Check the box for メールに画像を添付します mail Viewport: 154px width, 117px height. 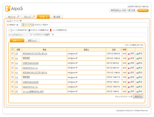pos(12,92)
